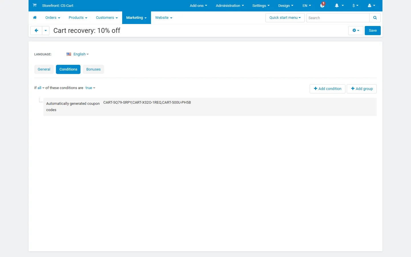Change the 'true' condition value selector
This screenshot has height=257, width=411.
coord(90,88)
